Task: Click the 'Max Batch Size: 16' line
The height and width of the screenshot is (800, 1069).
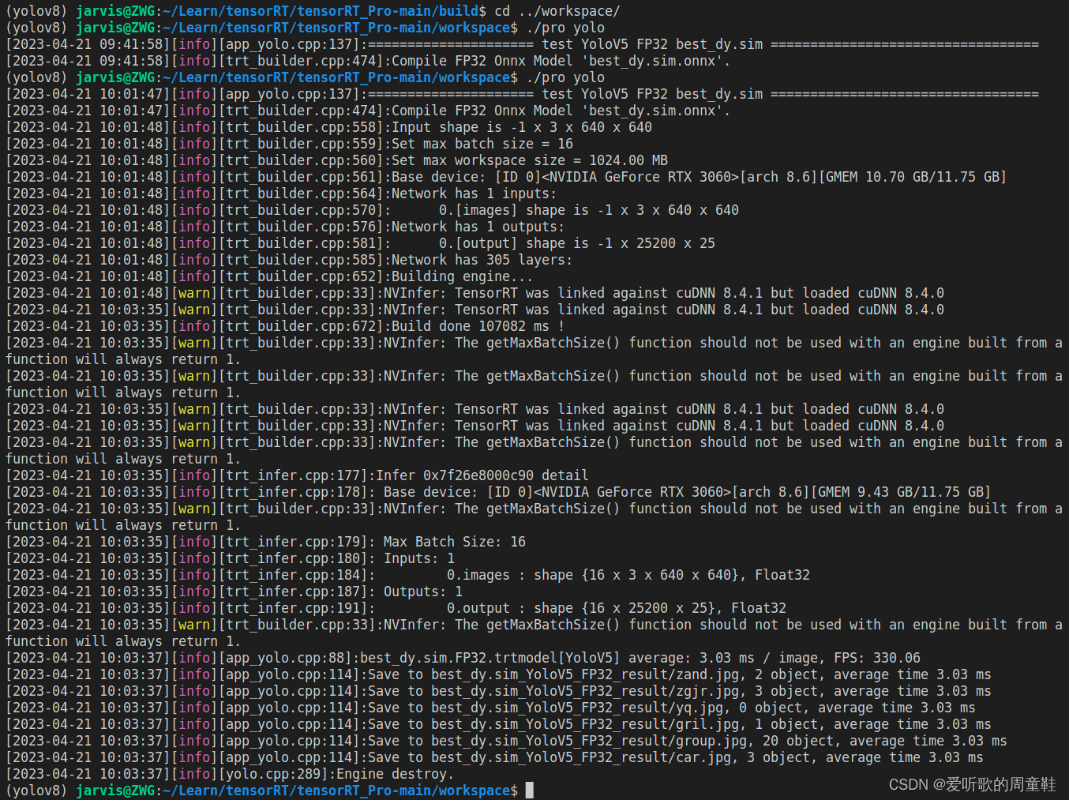Action: (455, 542)
